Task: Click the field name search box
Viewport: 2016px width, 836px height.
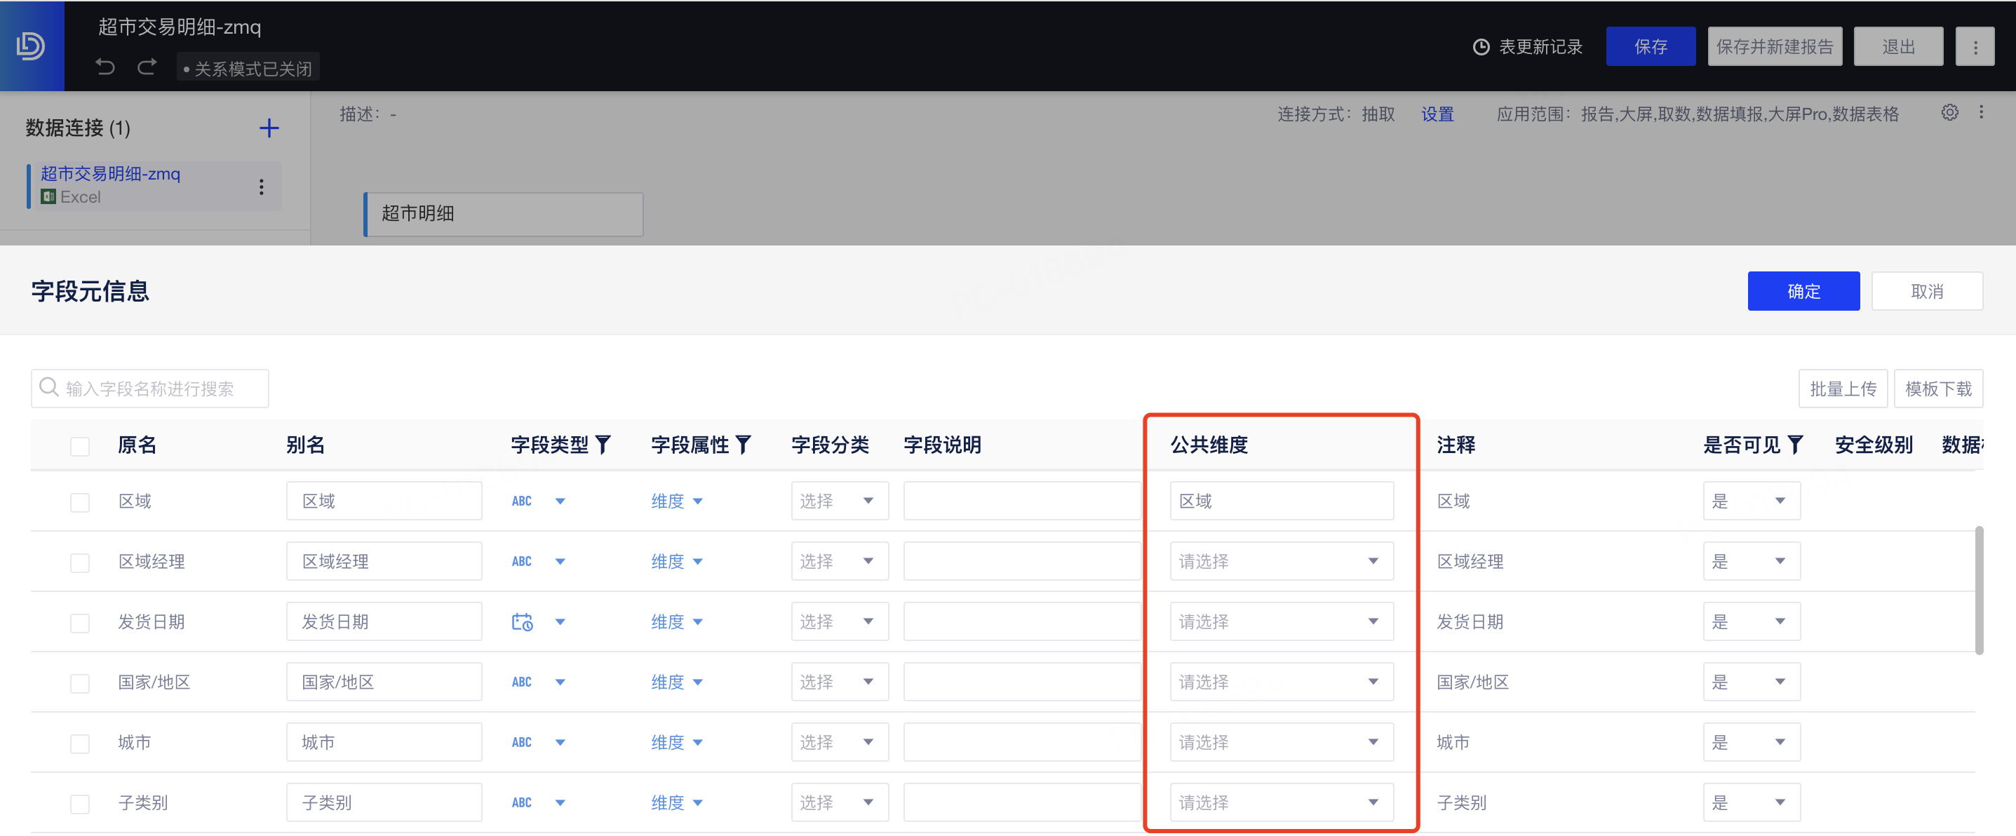Action: (x=150, y=389)
